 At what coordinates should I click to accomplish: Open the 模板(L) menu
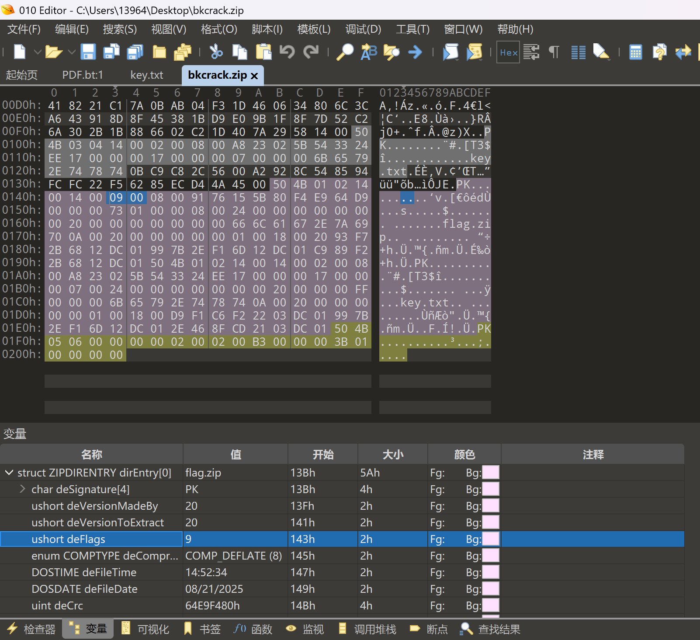314,29
